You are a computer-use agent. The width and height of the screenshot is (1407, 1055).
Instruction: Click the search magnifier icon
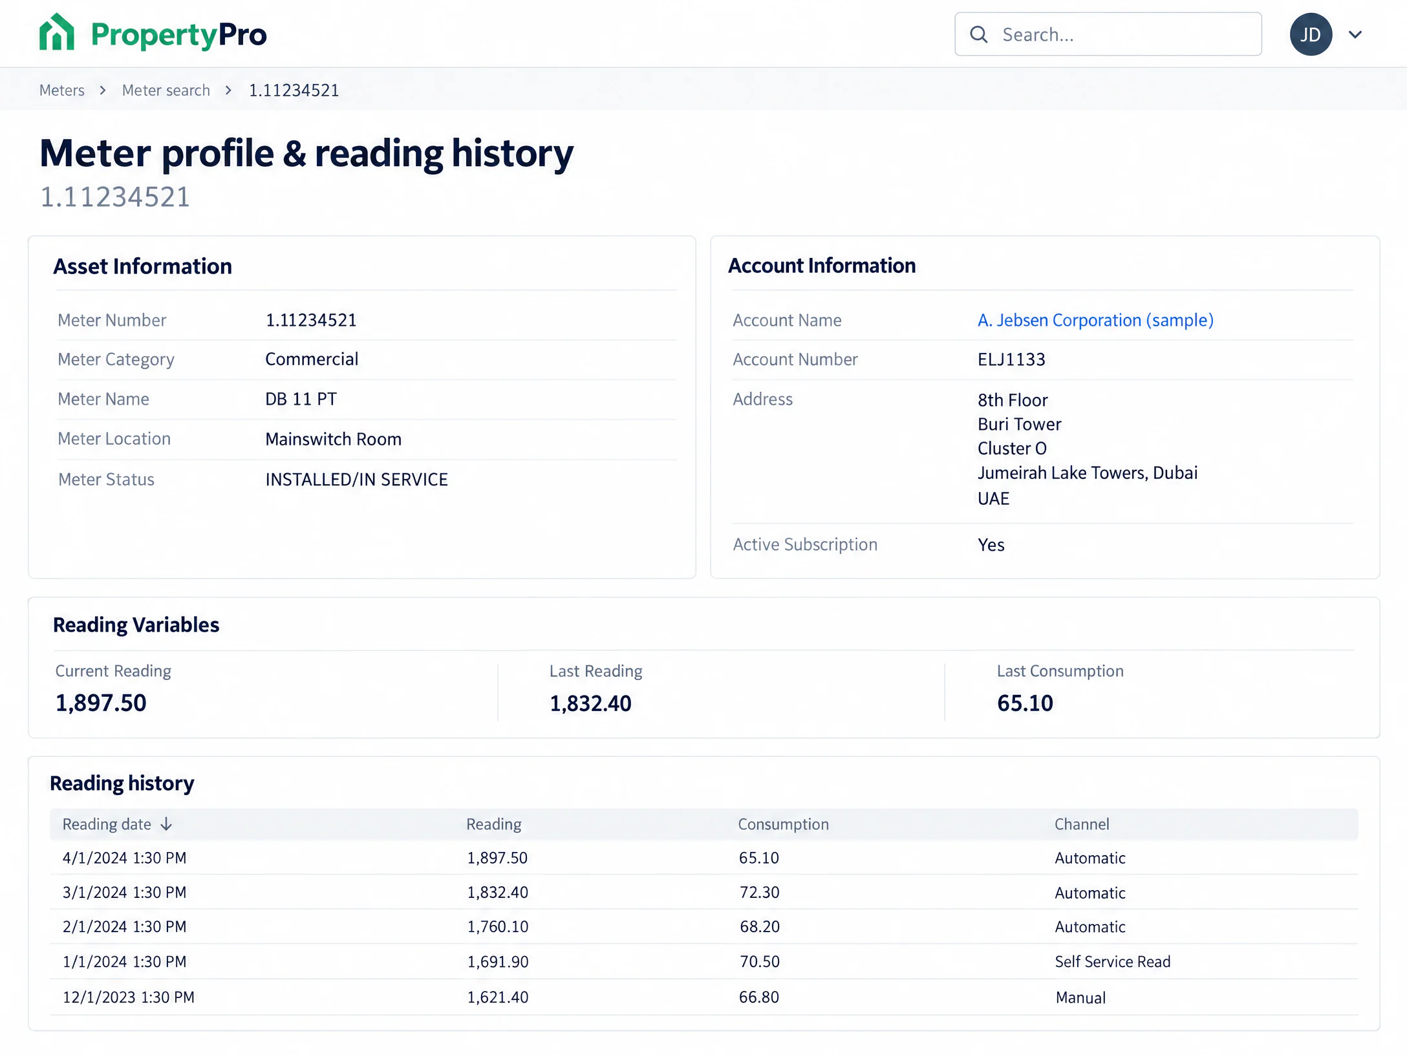(979, 34)
